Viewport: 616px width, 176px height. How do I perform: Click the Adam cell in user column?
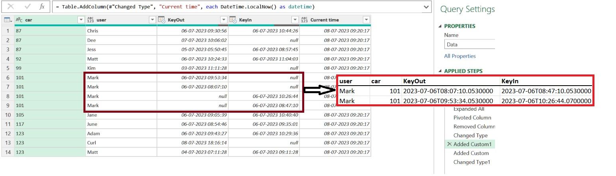(x=121, y=133)
